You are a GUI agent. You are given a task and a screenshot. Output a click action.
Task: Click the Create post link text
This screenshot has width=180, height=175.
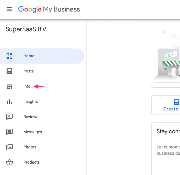click(x=171, y=109)
